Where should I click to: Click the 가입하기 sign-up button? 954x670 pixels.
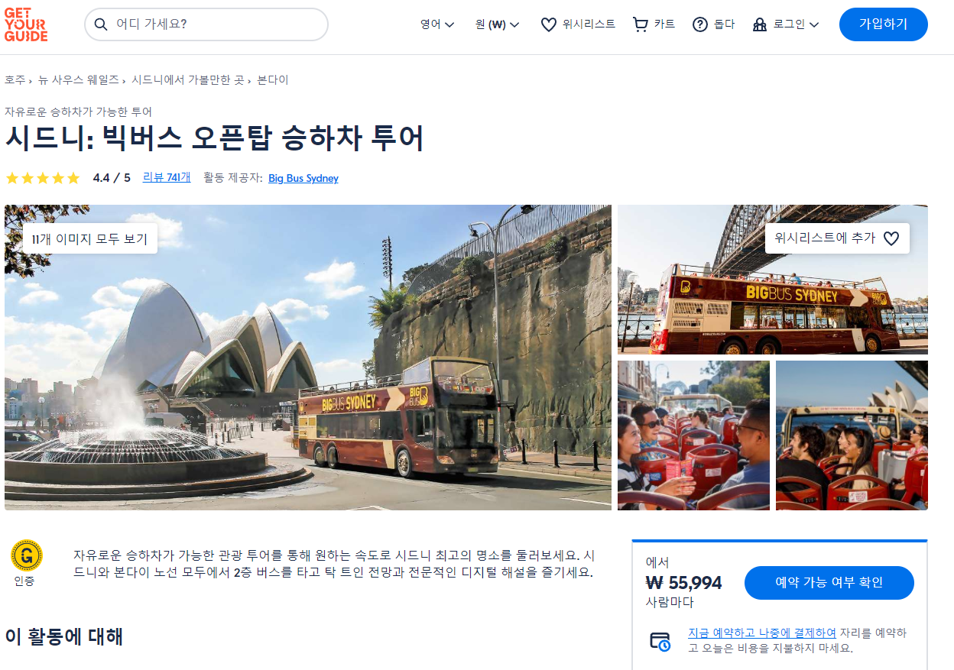pyautogui.click(x=884, y=24)
